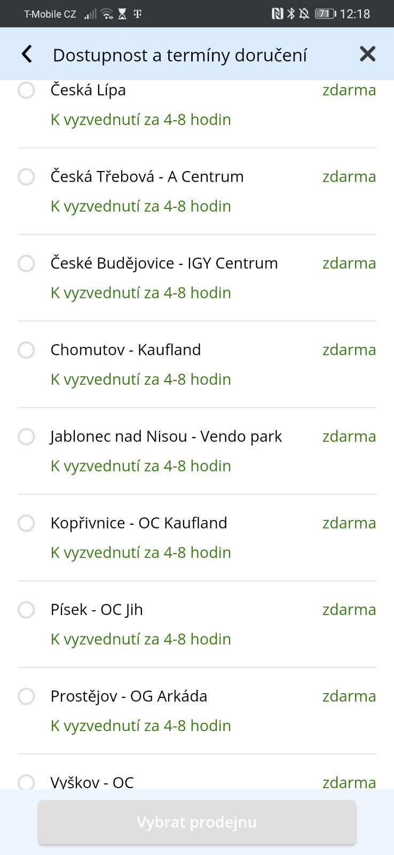This screenshot has height=855, width=394.
Task: Tap the Wi-Fi signal icon
Action: click(x=107, y=14)
